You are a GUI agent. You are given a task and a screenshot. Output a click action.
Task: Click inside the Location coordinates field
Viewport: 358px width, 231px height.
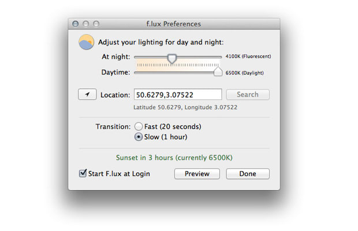[x=178, y=95]
